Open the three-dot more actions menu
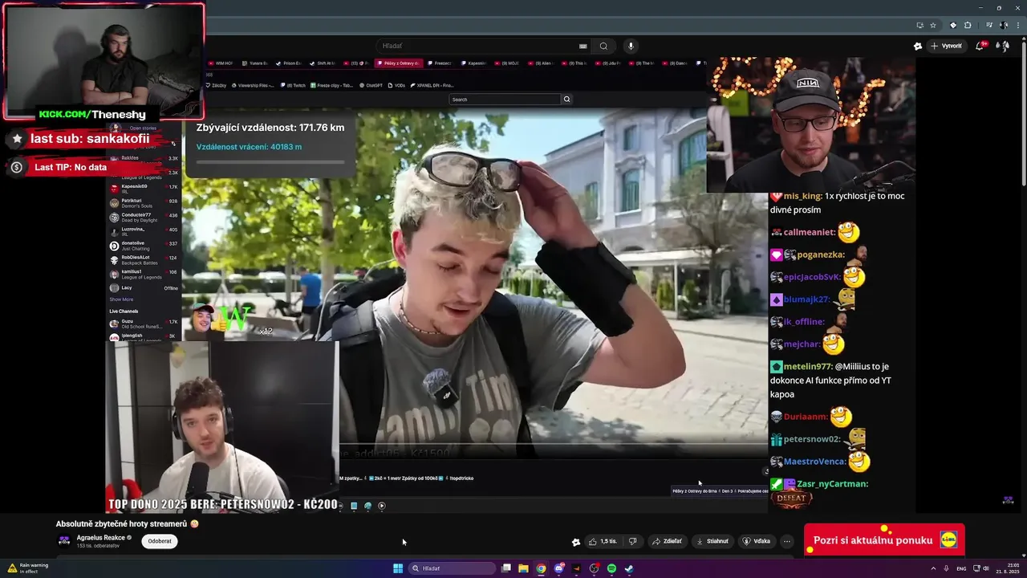This screenshot has width=1027, height=578. (x=787, y=541)
